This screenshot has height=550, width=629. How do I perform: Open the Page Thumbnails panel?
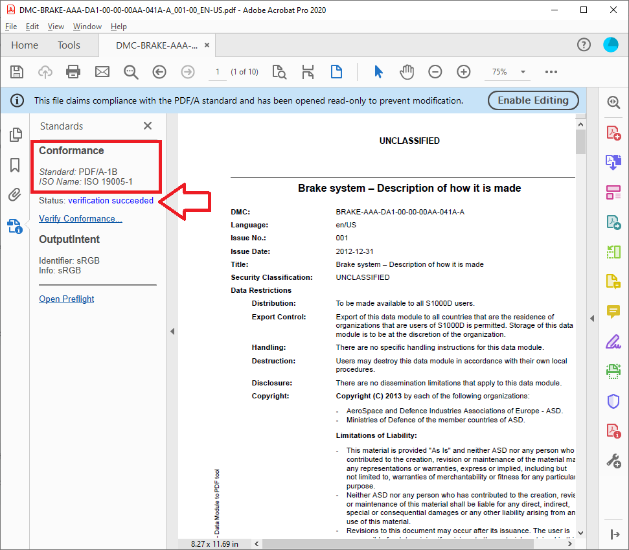[14, 135]
